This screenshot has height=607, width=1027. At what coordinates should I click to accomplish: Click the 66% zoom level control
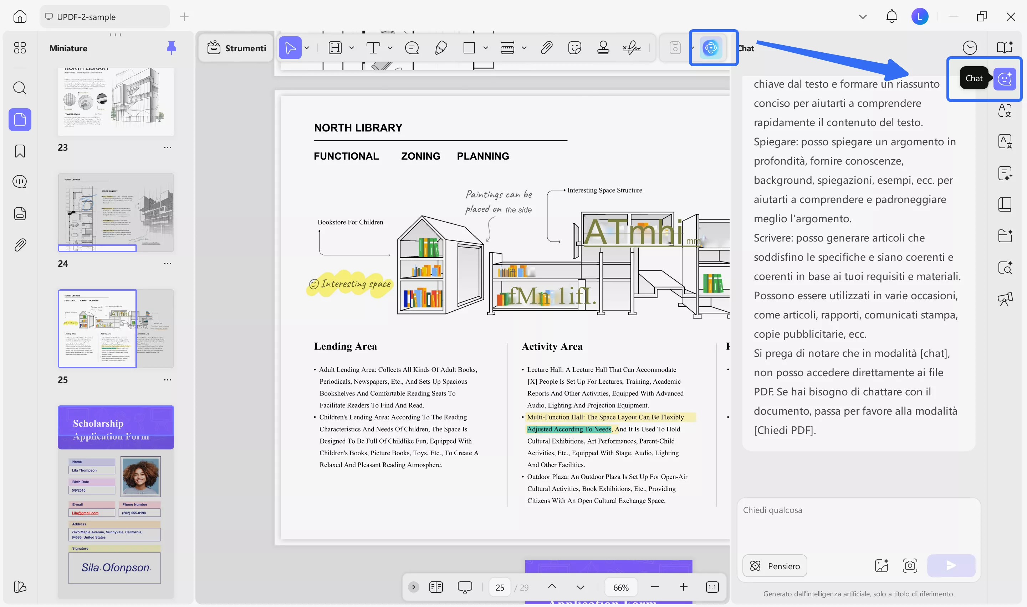click(621, 587)
